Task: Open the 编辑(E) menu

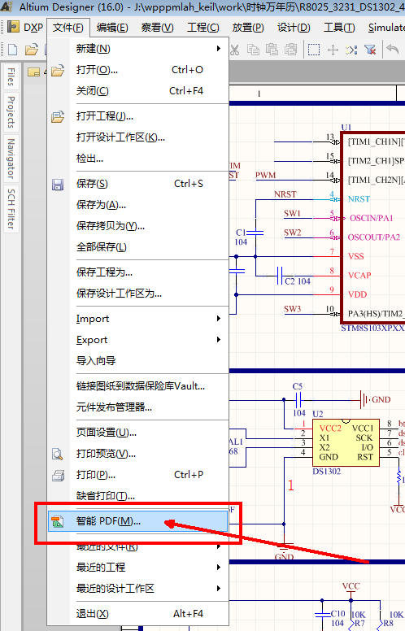Action: pyautogui.click(x=112, y=28)
